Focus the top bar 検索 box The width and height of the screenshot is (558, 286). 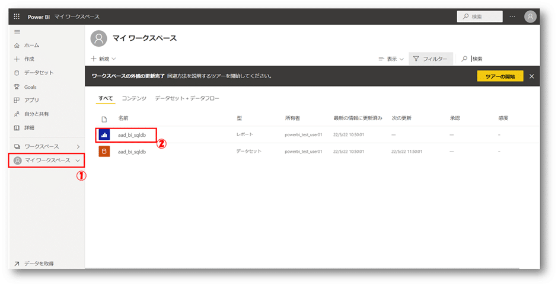coord(480,17)
